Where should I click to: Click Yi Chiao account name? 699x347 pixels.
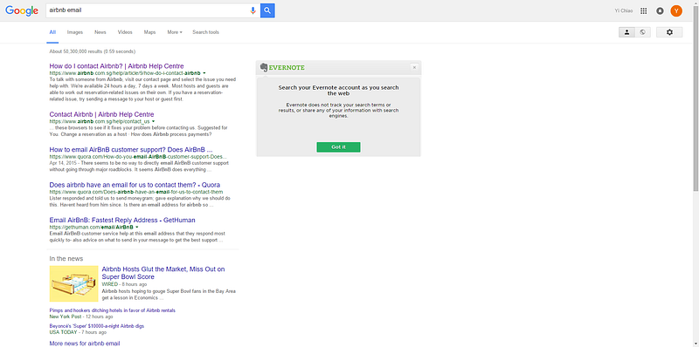(x=623, y=10)
